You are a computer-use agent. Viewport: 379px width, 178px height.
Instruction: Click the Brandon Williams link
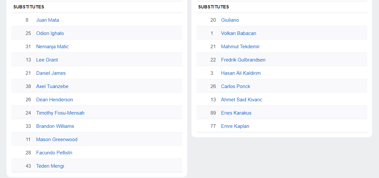coord(55,126)
